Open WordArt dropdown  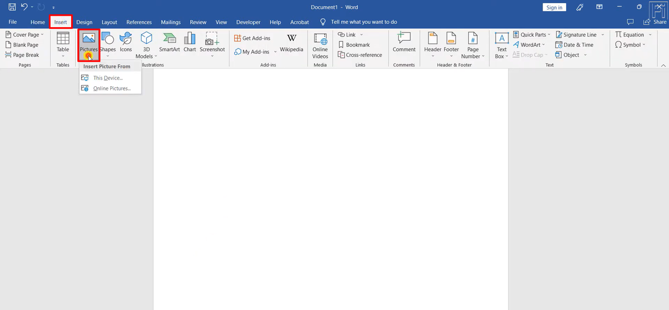(x=529, y=45)
